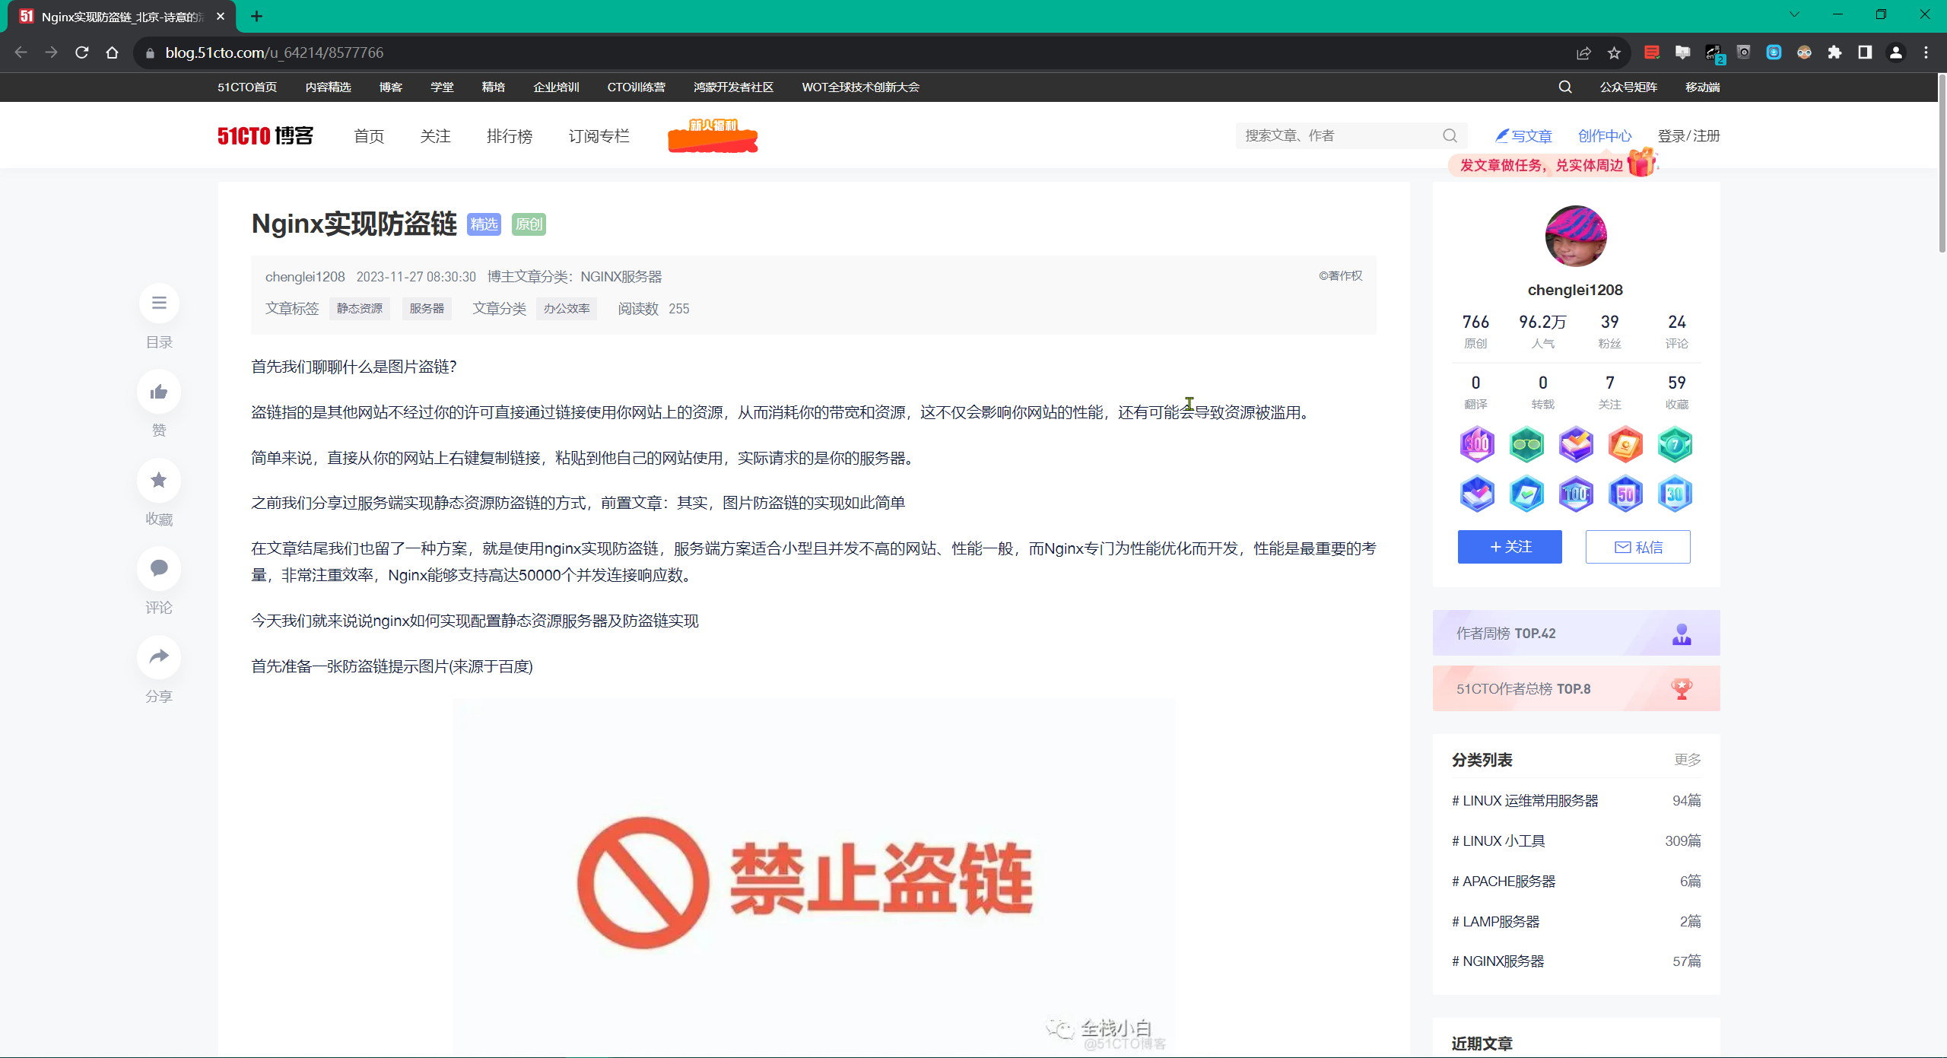Viewport: 1947px width, 1058px height.
Task: Click the 新人福利 promo banner
Action: (713, 136)
